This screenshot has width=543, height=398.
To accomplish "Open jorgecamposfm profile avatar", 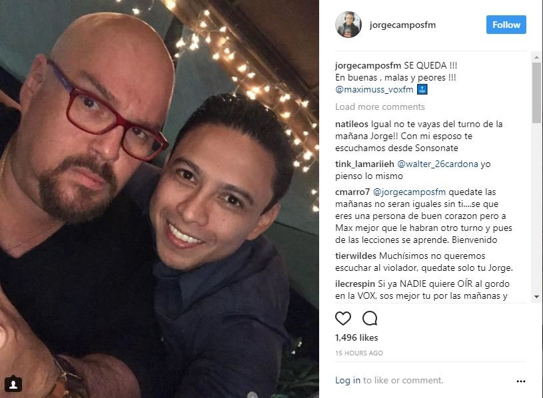I will (348, 25).
